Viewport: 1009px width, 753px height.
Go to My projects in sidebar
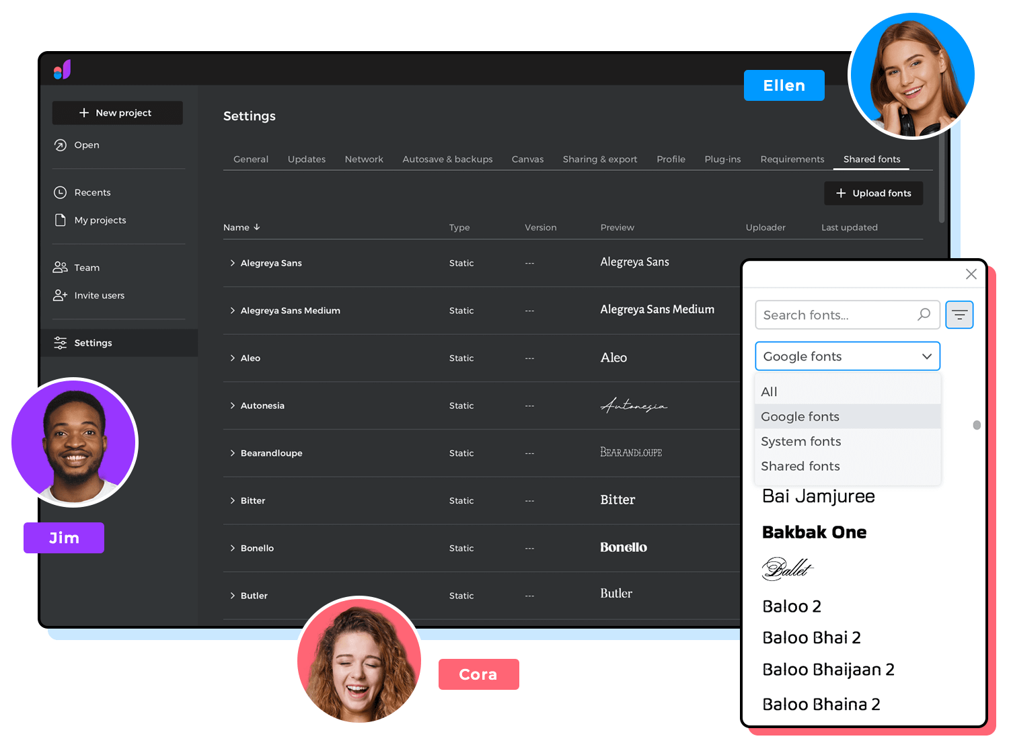coord(100,220)
